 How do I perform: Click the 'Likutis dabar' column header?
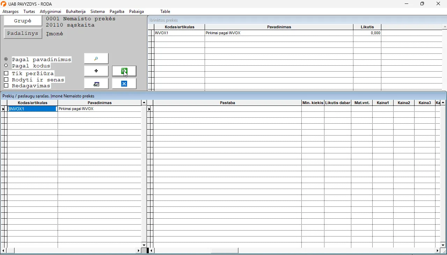click(x=338, y=103)
